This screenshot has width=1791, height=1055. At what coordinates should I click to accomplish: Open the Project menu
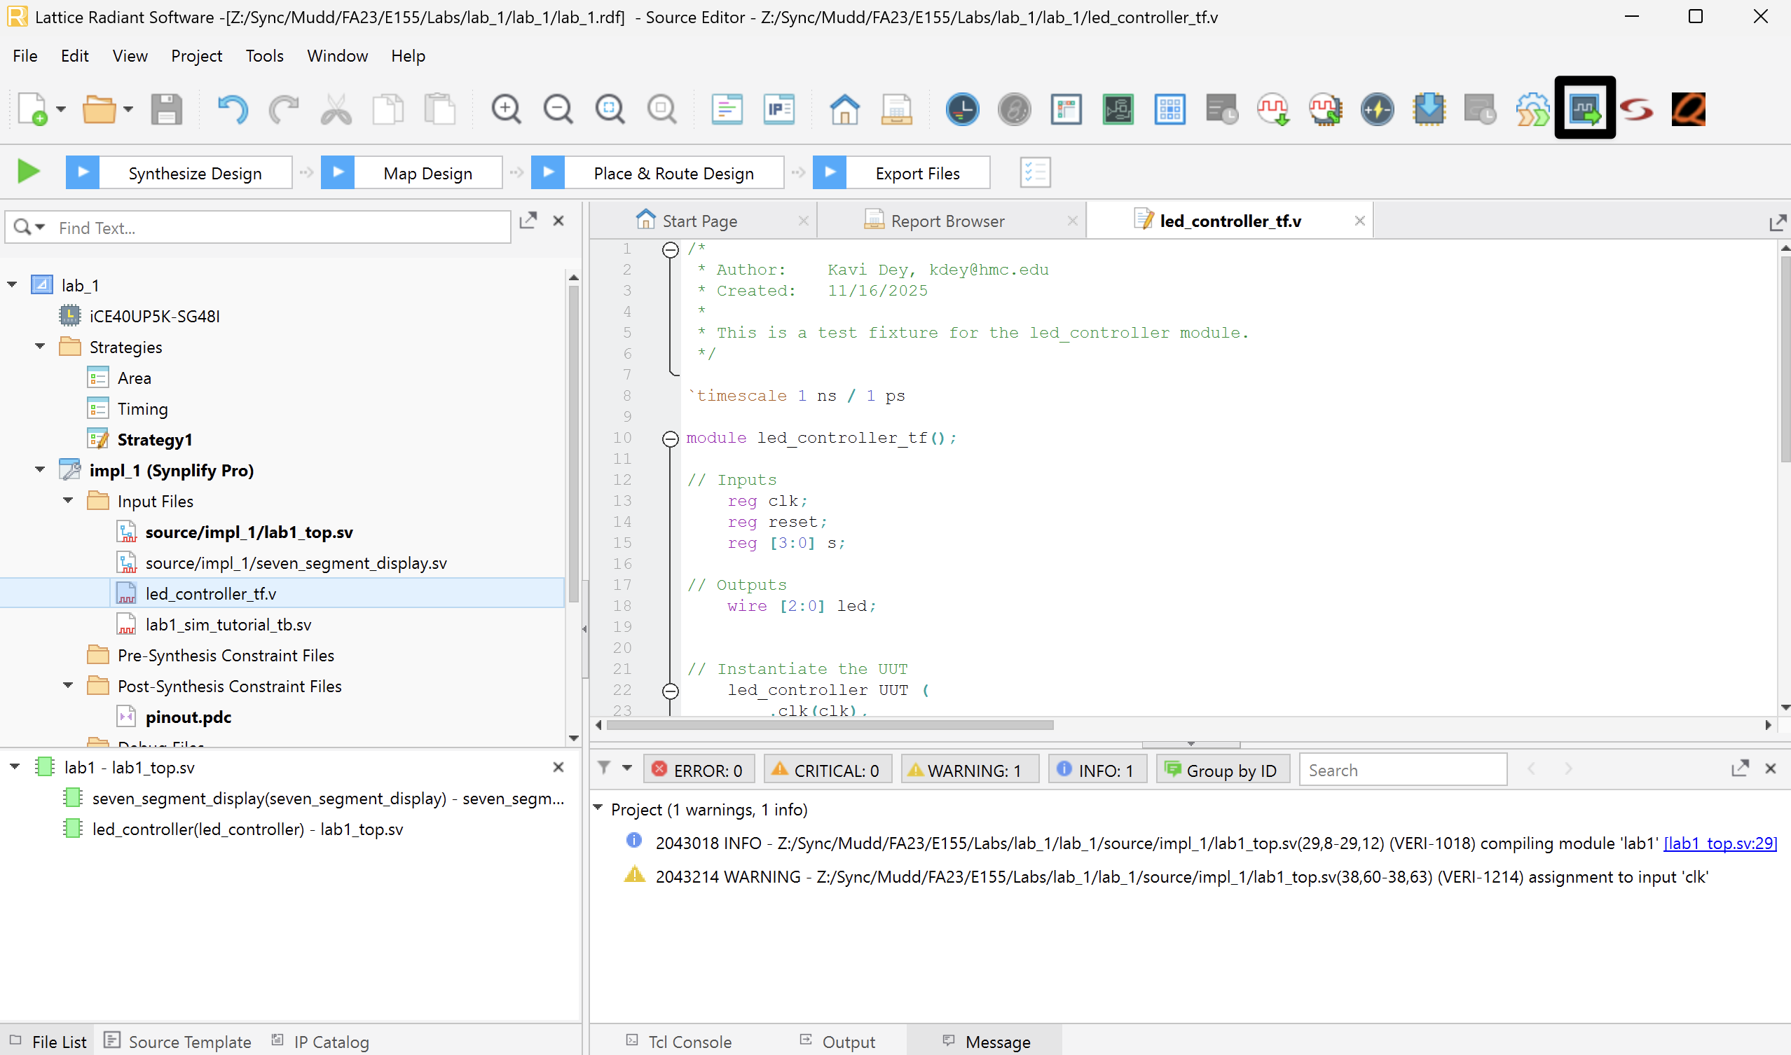[196, 55]
